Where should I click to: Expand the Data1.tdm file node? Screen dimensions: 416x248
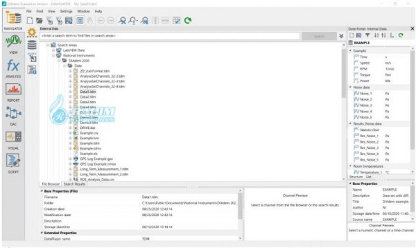70,91
